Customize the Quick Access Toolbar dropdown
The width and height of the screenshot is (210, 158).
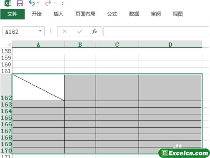pyautogui.click(x=62, y=4)
